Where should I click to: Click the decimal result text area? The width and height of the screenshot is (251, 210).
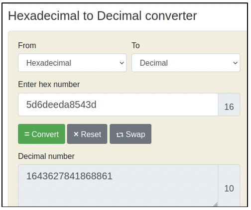pyautogui.click(x=118, y=186)
